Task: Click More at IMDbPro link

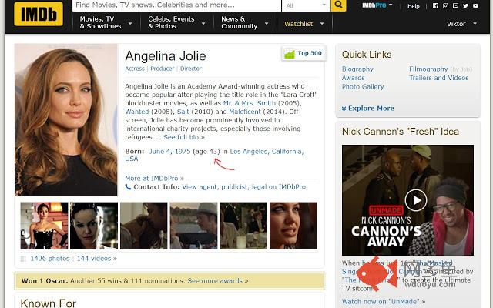Action: [154, 178]
